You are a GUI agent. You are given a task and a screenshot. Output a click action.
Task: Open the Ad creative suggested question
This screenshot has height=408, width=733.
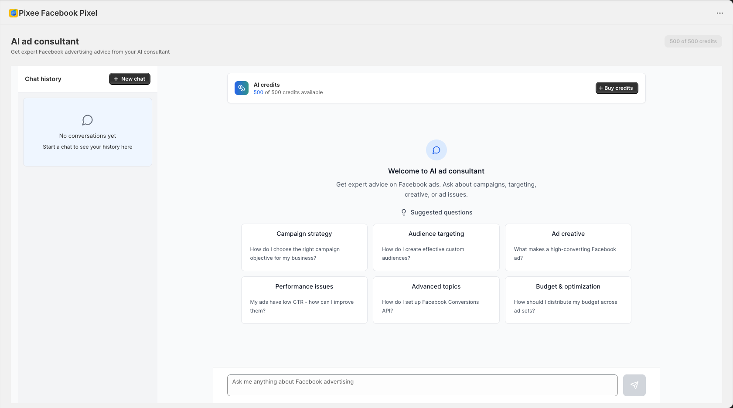568,247
